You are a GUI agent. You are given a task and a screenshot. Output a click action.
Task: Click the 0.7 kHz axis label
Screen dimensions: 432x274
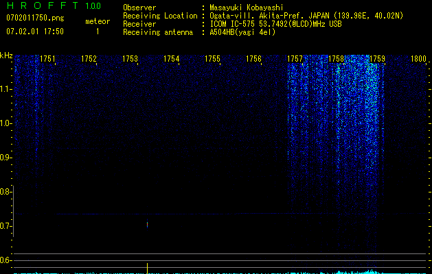click(x=5, y=226)
